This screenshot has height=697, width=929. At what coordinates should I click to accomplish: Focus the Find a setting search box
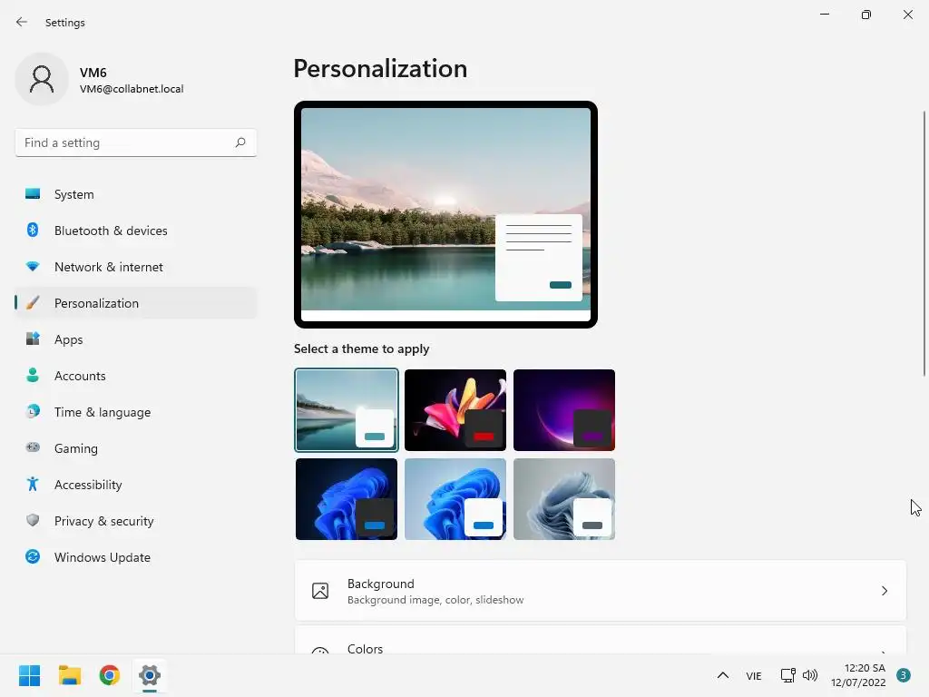click(x=136, y=142)
